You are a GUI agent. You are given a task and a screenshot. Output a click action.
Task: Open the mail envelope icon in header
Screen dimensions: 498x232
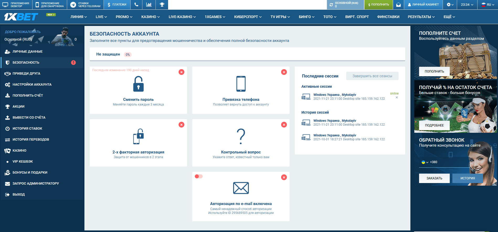(x=398, y=5)
